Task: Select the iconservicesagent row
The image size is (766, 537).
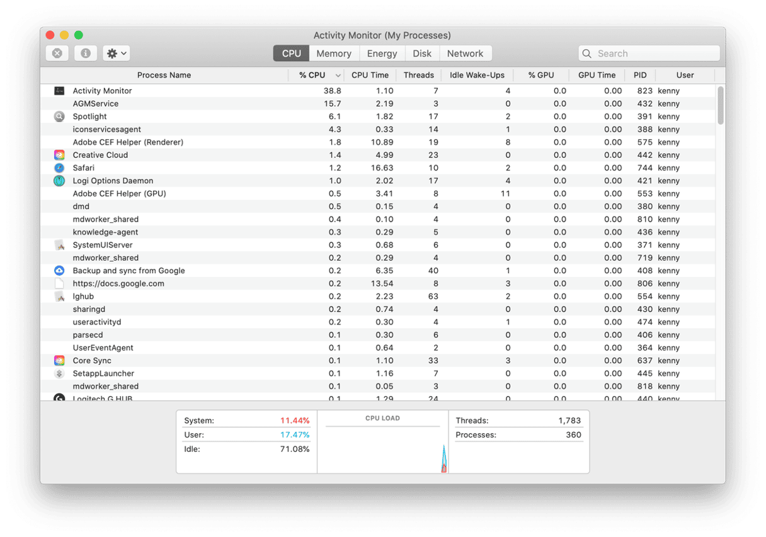Action: pos(378,129)
